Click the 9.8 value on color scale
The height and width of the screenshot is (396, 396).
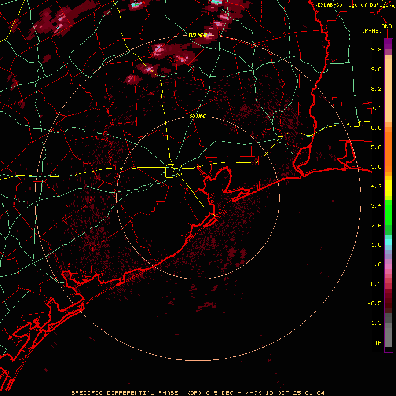pos(376,49)
